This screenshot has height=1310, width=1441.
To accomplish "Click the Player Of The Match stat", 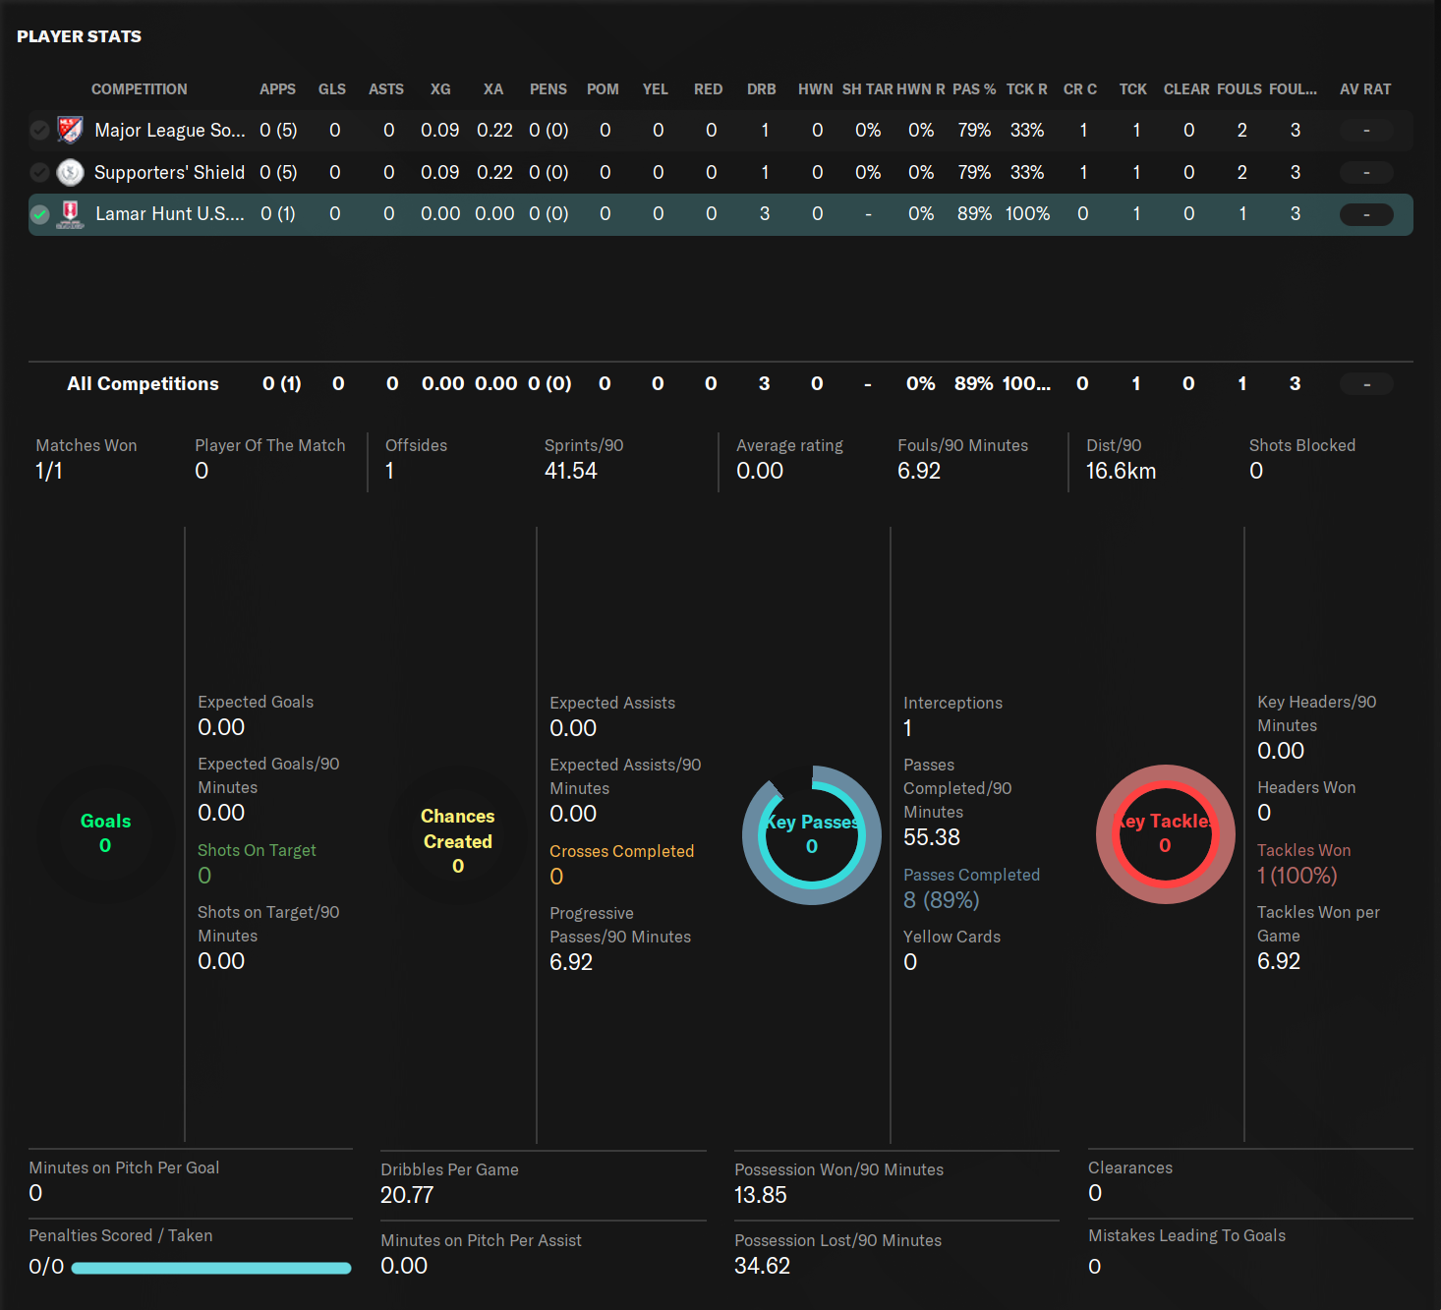I will 269,459.
